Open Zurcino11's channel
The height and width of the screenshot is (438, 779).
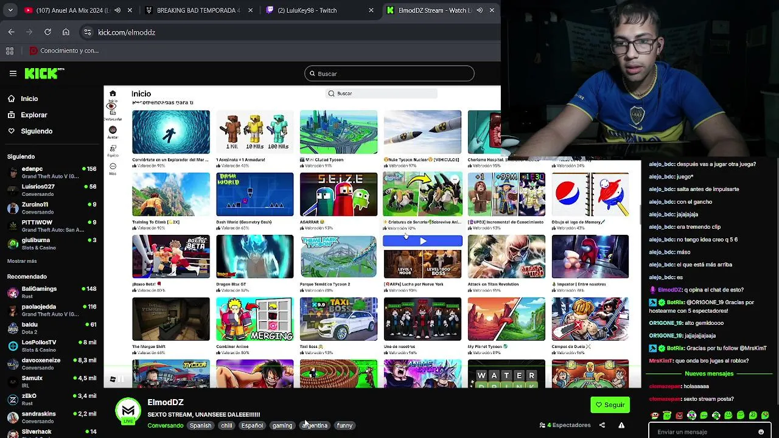(52, 207)
